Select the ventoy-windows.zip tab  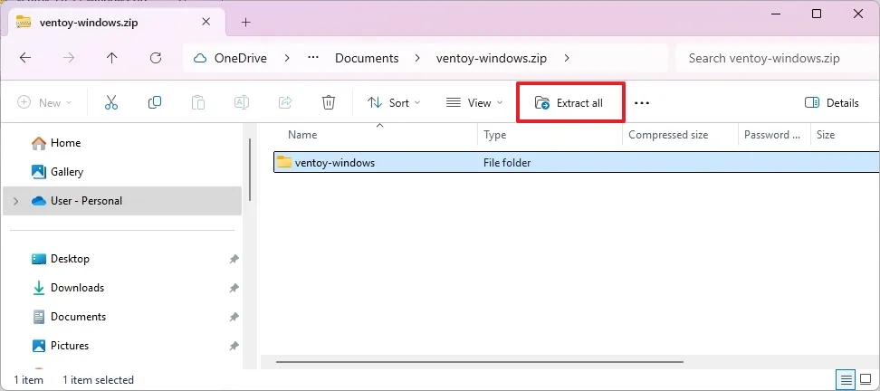(x=115, y=23)
